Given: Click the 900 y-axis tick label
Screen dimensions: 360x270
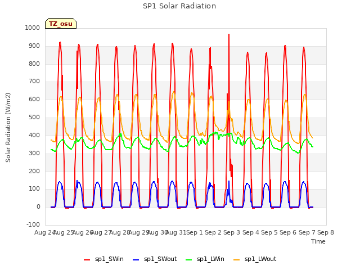Looking at the screenshot, I should (34, 46).
